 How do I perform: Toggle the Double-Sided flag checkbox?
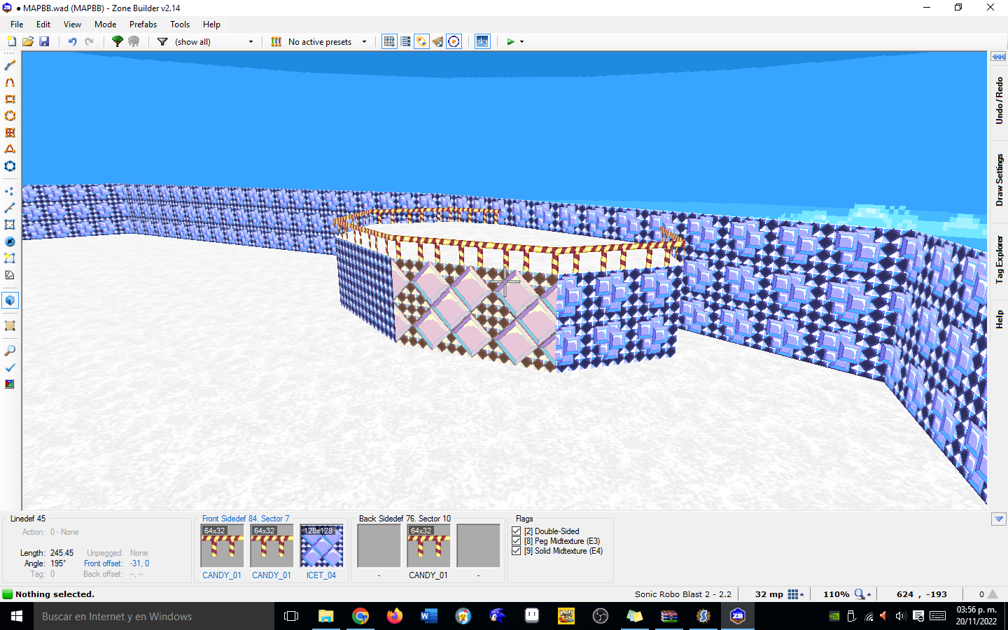click(x=517, y=531)
